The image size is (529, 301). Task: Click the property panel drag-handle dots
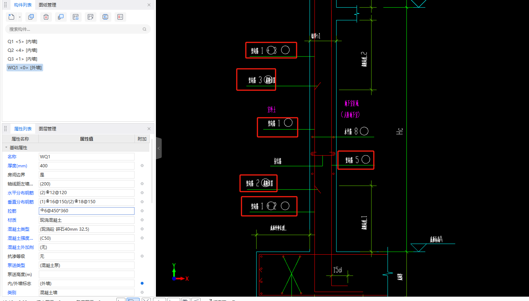(x=5, y=129)
